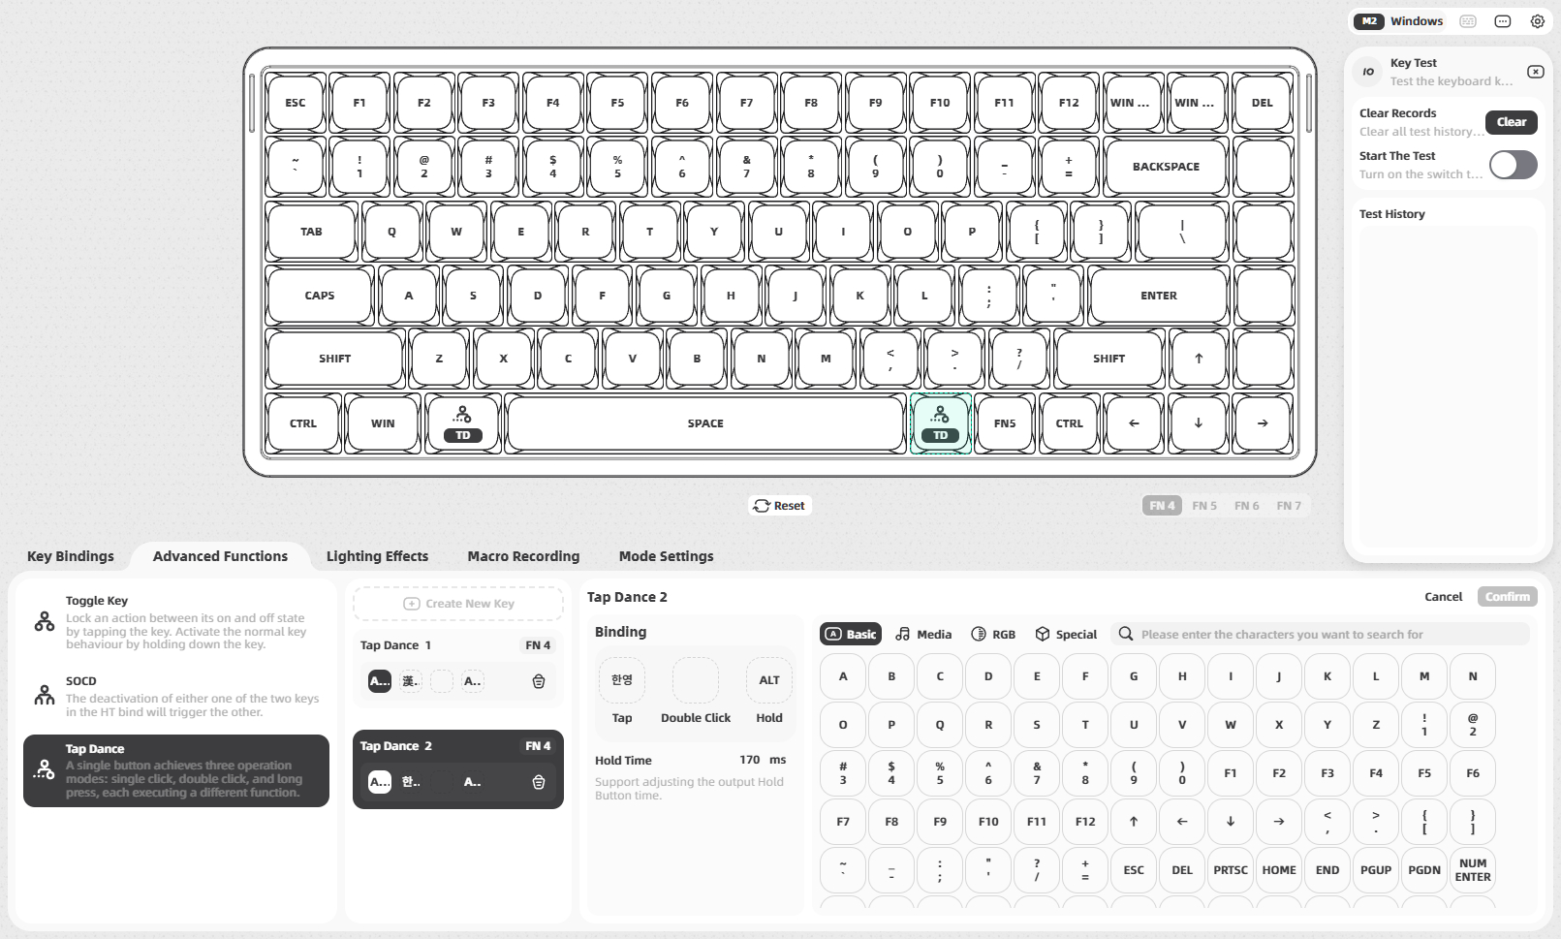Click the Create New Key button
1561x939 pixels.
click(x=457, y=603)
